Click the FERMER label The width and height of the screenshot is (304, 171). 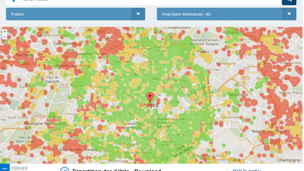(19, 168)
